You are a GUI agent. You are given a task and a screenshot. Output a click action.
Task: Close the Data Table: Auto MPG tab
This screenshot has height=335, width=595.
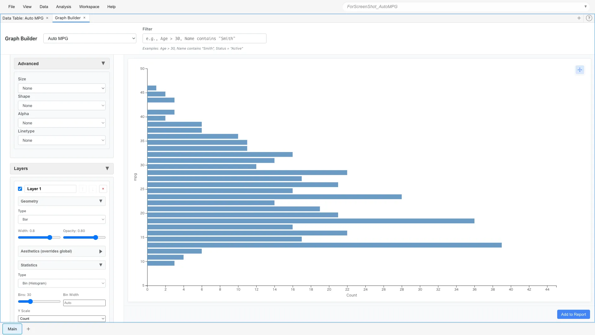[x=47, y=18]
